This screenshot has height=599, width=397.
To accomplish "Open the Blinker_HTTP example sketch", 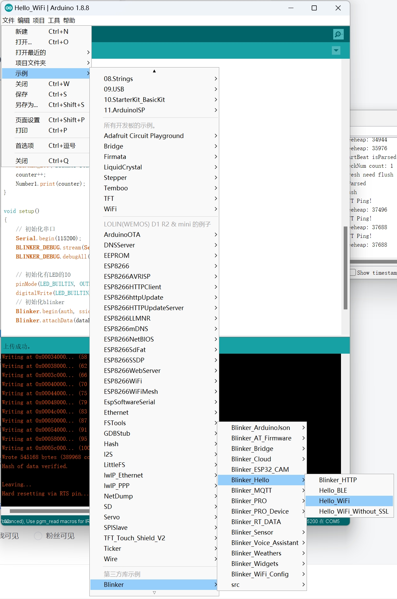I will pyautogui.click(x=349, y=480).
